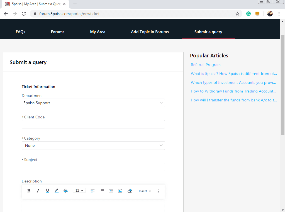Open the Category dropdown

coord(93,145)
